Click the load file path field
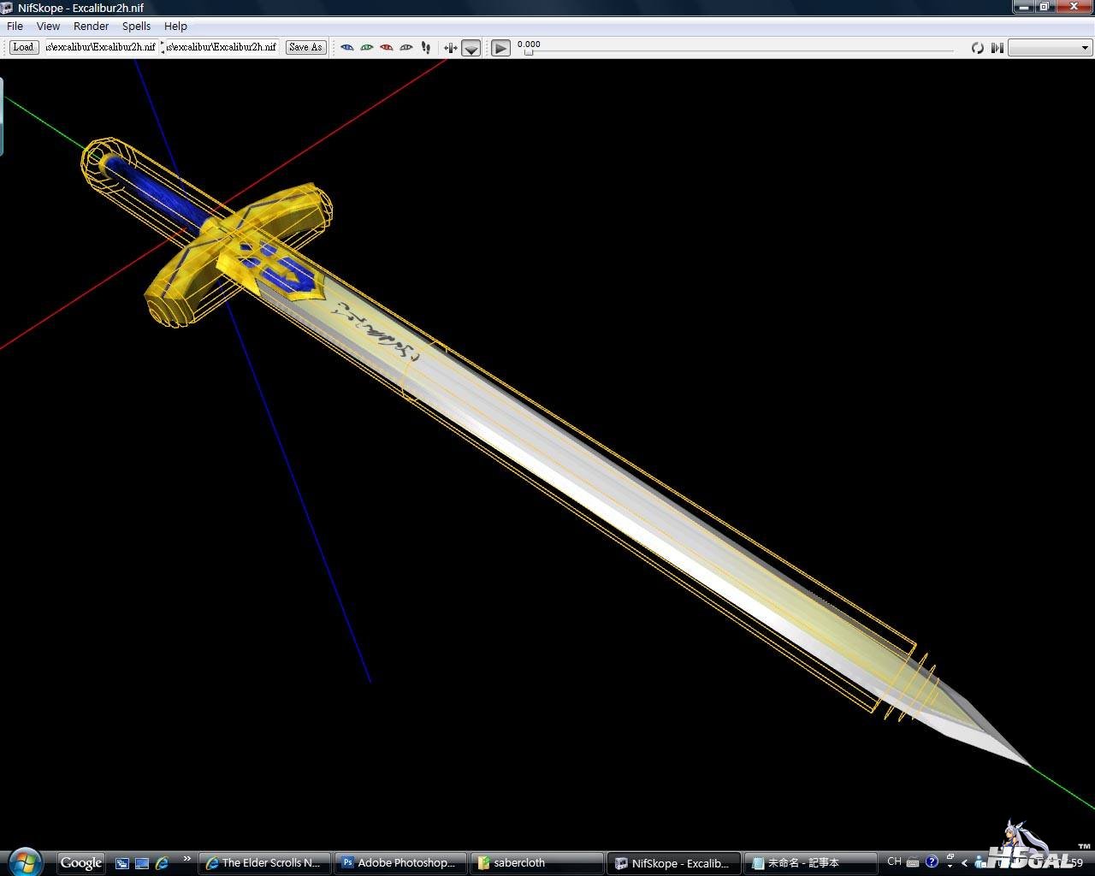The image size is (1095, 876). click(x=100, y=47)
